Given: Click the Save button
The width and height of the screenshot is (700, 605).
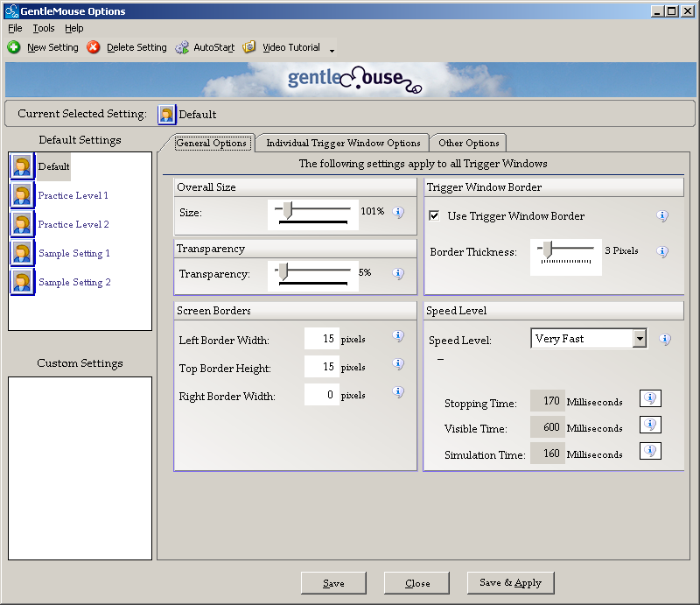Looking at the screenshot, I should (x=333, y=583).
